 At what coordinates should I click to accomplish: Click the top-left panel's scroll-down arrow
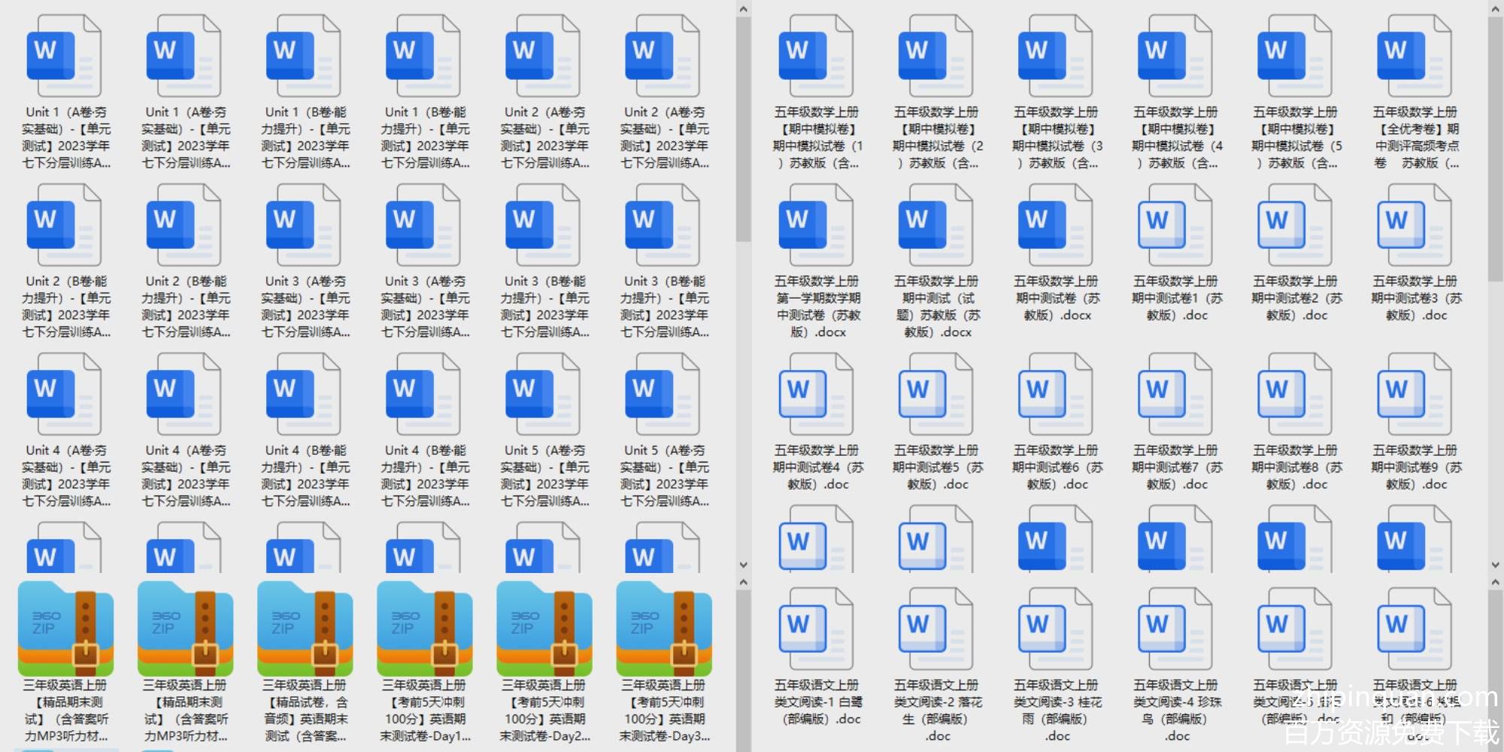[743, 565]
